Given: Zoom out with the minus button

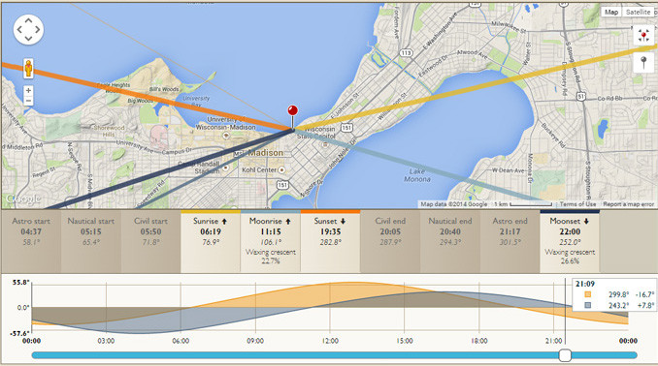Looking at the screenshot, I should [28, 101].
